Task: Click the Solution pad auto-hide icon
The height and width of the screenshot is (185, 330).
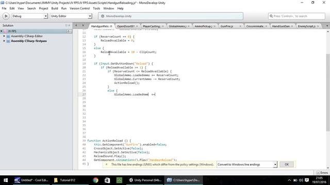Action: click(67, 25)
